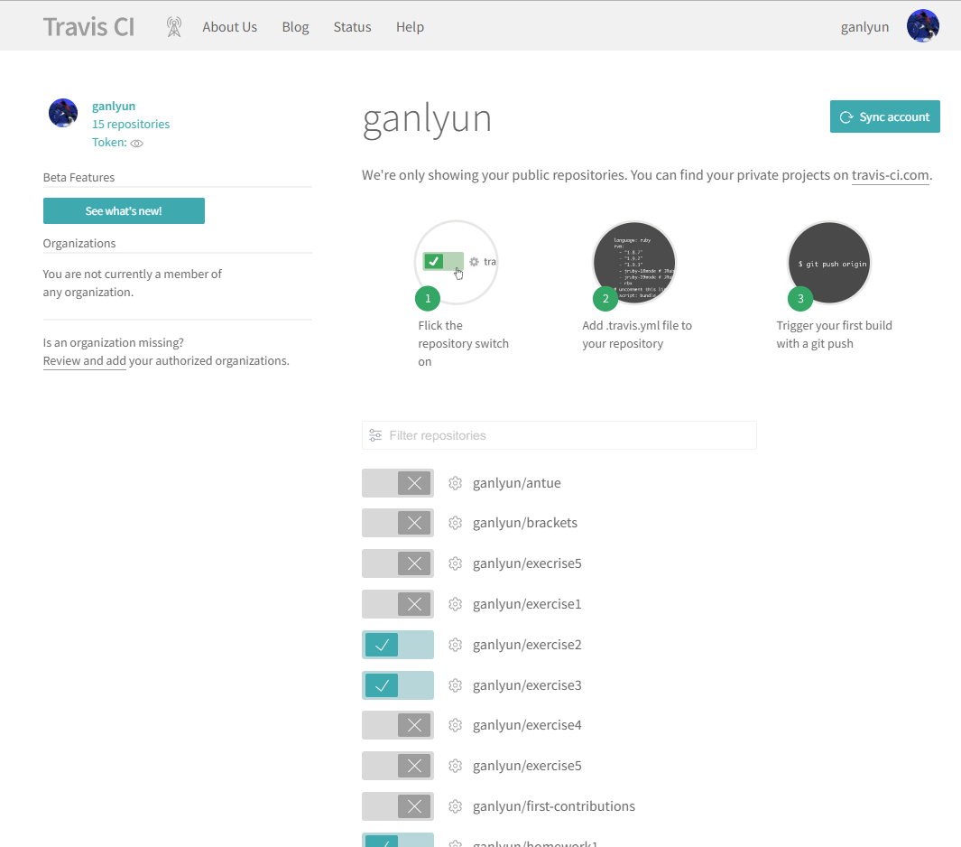Viewport: 961px width, 847px height.
Task: Turn on the ganlyun/exercise1 switch
Action: tap(398, 604)
